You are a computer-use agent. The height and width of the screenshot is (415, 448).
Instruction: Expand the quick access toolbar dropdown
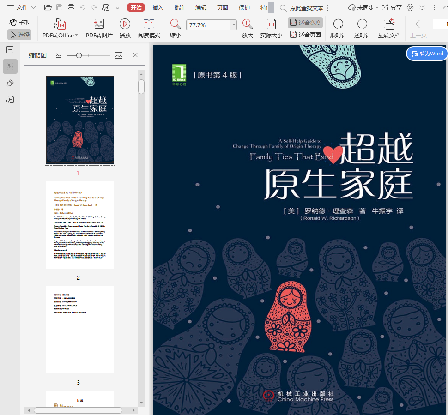tap(117, 8)
